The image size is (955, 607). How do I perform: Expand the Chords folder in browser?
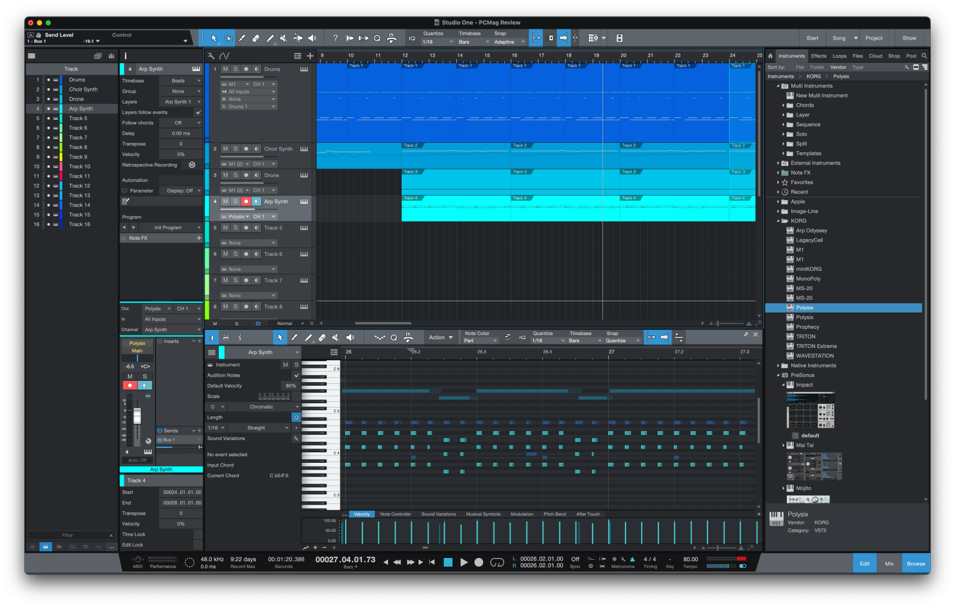point(783,106)
